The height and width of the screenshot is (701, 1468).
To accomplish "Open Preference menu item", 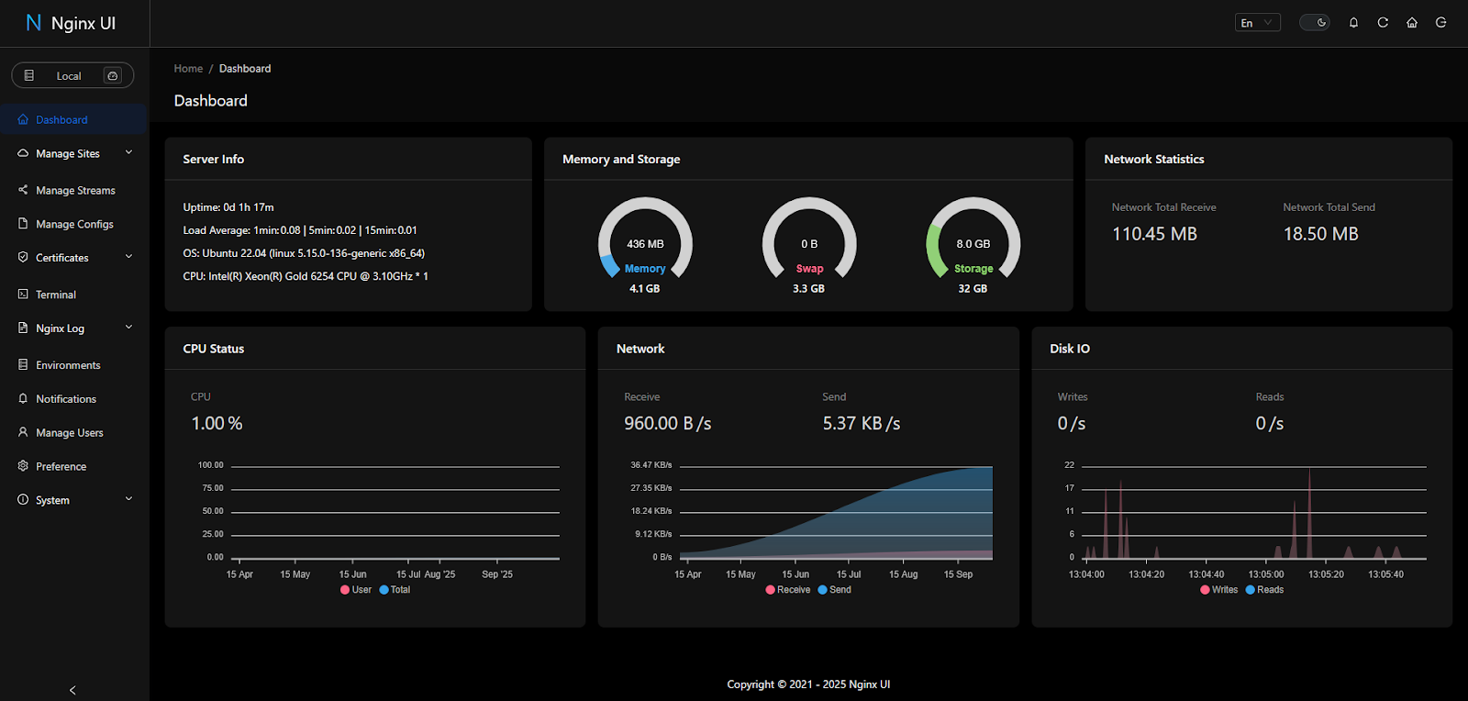I will point(73,466).
